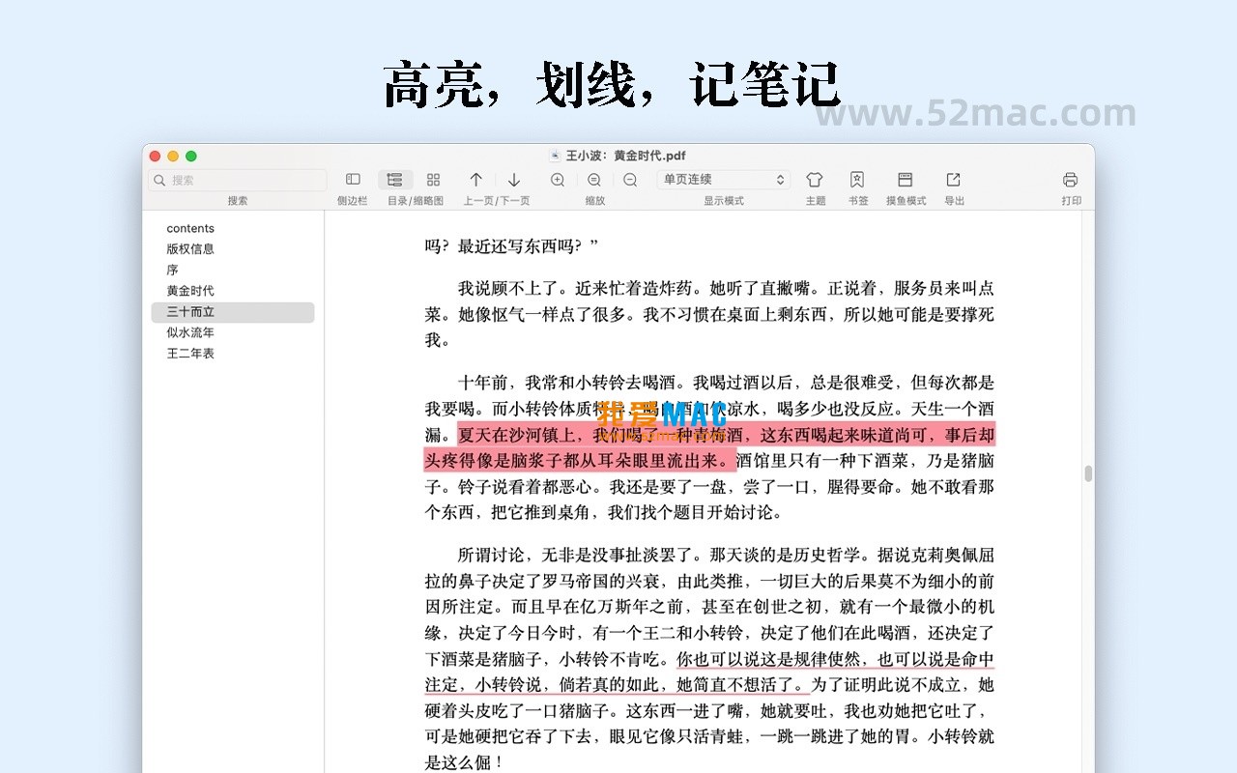Click the magnifier icon in search field
The image size is (1237, 773).
click(159, 180)
